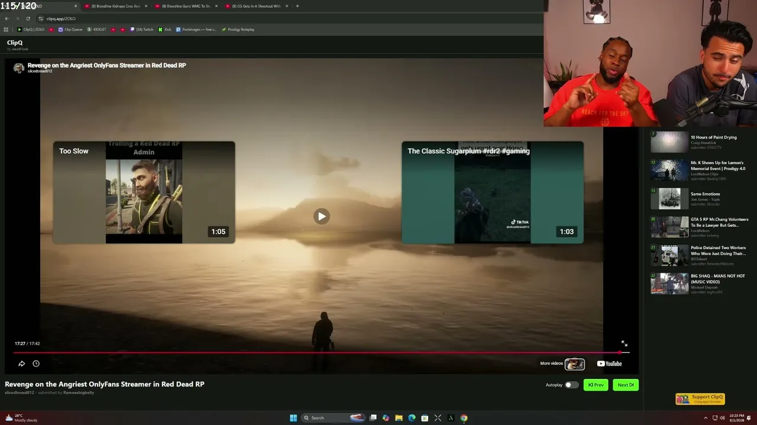Switch to the Bloodline Kidnaps Croc tab
The width and height of the screenshot is (757, 425).
click(x=115, y=6)
